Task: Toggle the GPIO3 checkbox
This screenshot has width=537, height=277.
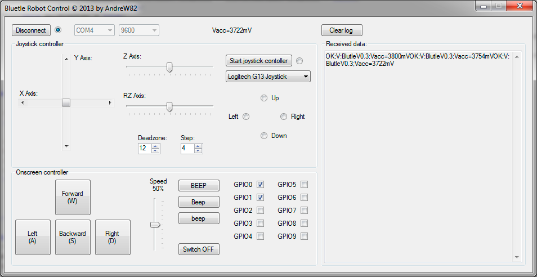Action: 261,224
